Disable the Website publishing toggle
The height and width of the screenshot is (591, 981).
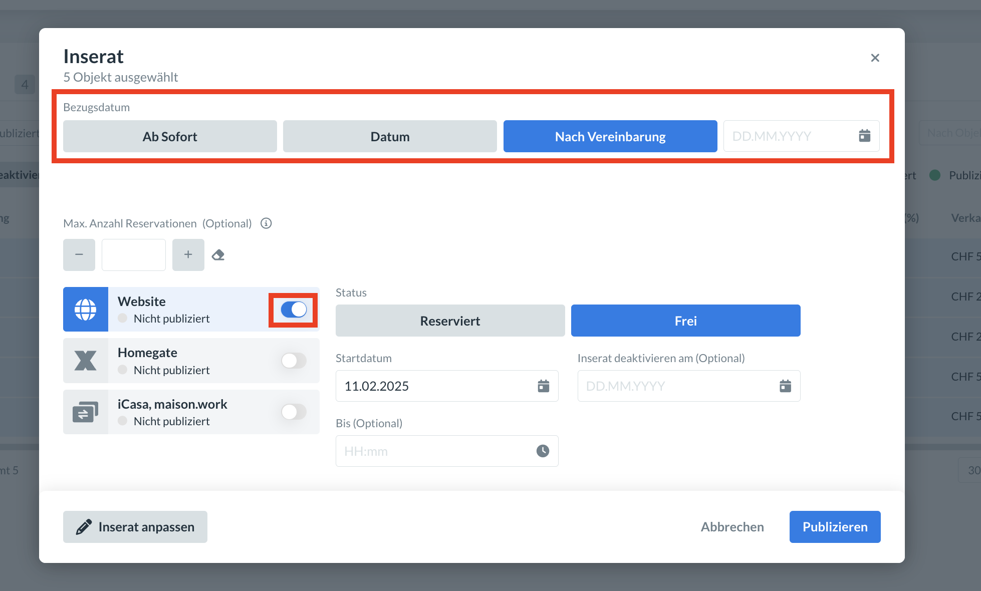pos(294,310)
